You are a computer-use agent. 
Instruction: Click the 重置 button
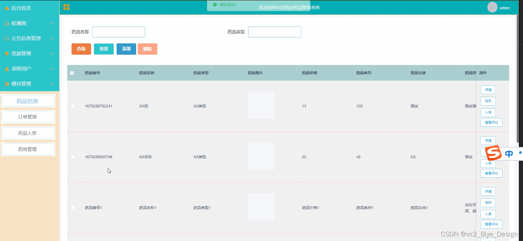[104, 49]
